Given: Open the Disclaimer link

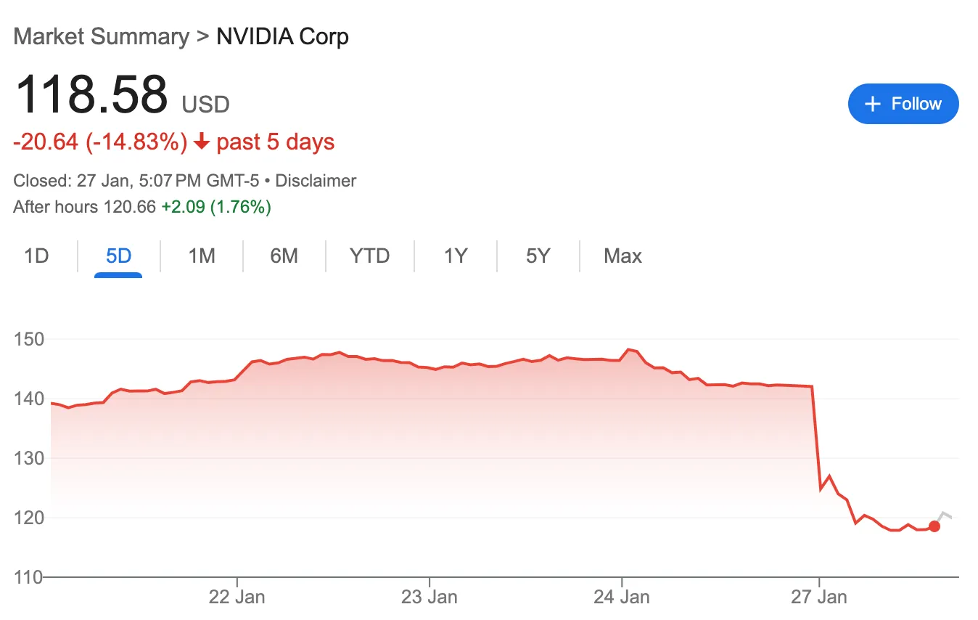Looking at the screenshot, I should click(316, 181).
